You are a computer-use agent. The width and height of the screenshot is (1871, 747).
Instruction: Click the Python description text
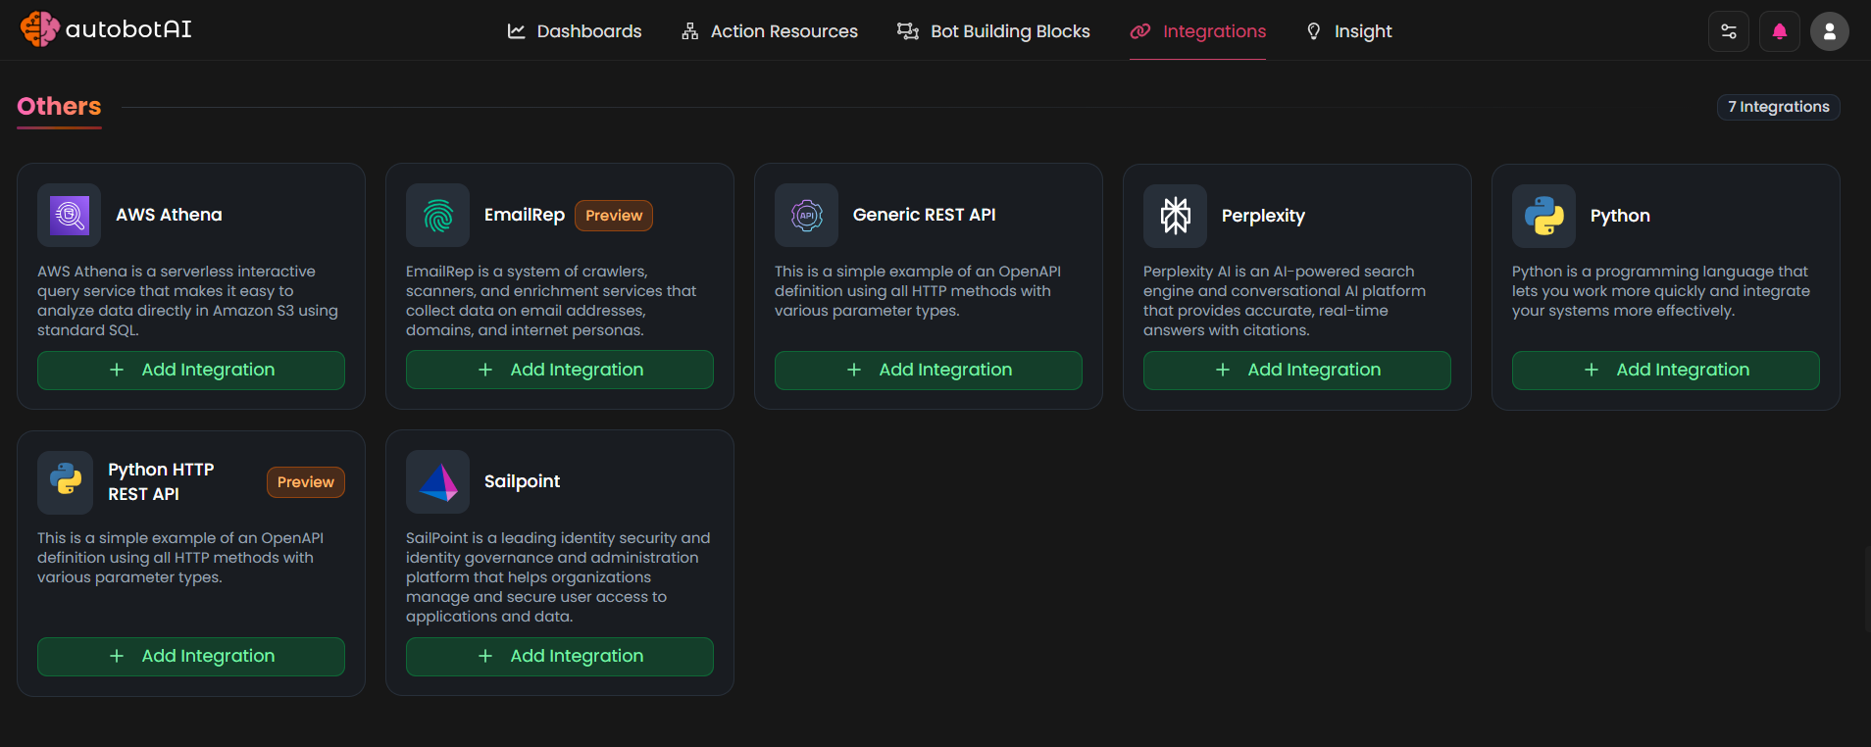(x=1661, y=291)
